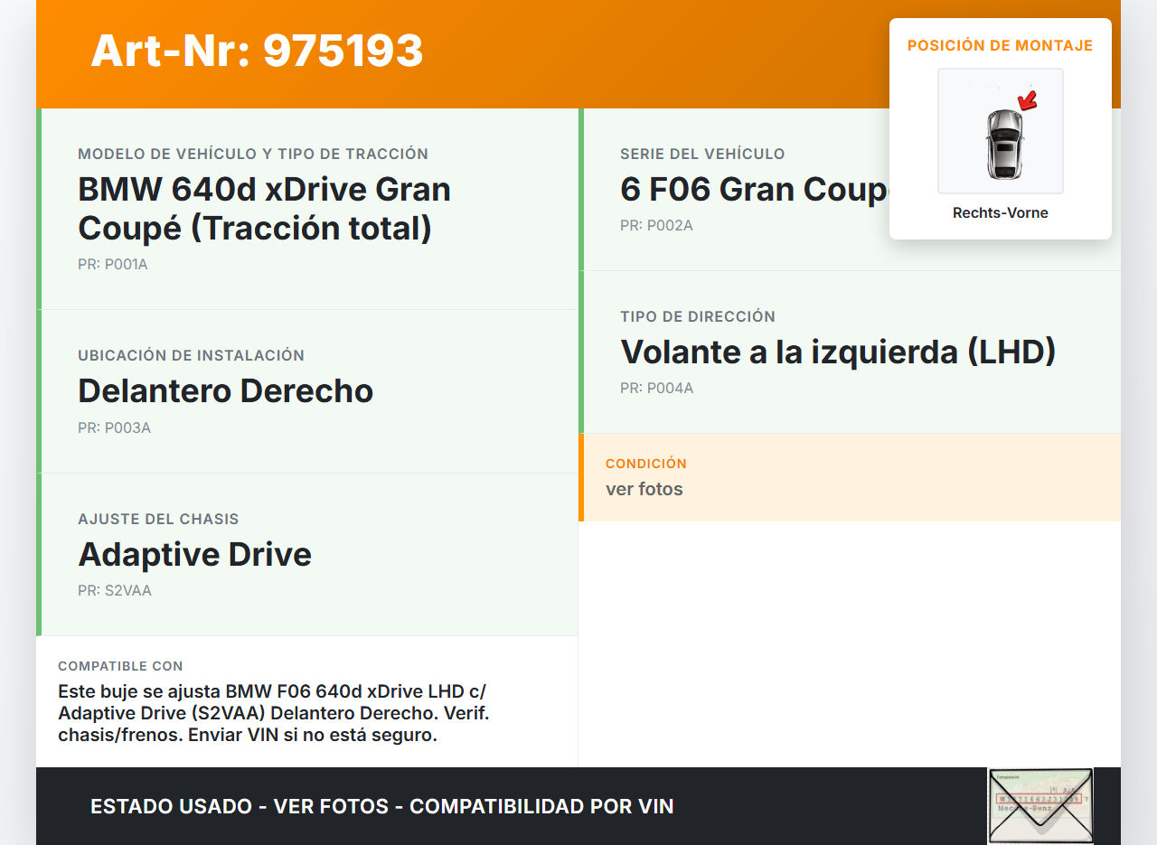Click the ESTADO USADO footer banner text
The width and height of the screenshot is (1157, 845).
tap(381, 806)
